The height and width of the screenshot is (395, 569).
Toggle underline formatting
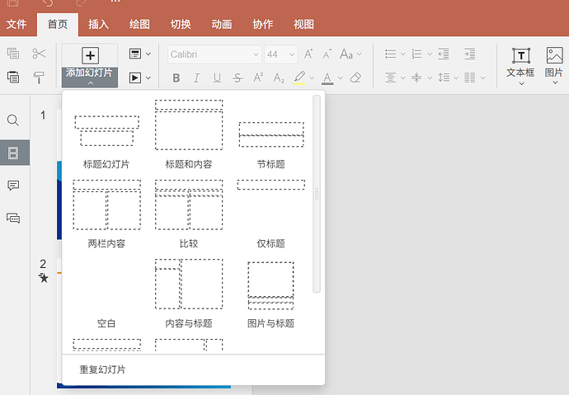pyautogui.click(x=217, y=78)
